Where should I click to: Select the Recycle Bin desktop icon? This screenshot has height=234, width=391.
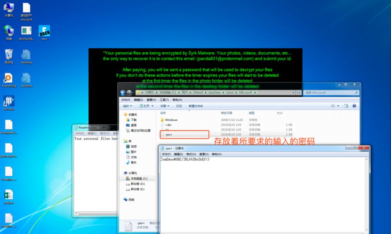pos(9,55)
